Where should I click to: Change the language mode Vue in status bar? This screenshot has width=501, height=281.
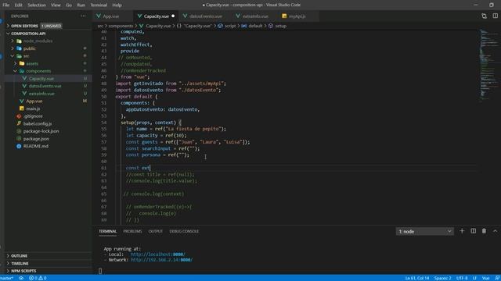(485, 278)
